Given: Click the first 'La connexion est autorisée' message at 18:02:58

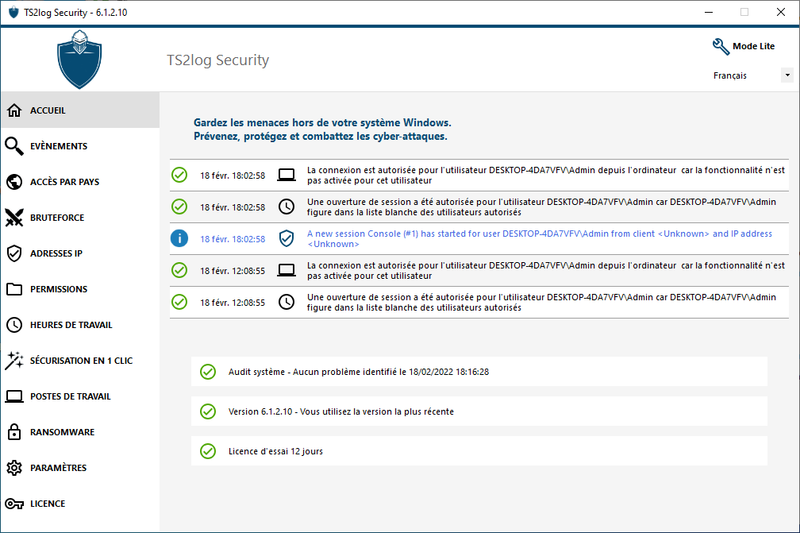Looking at the screenshot, I should point(546,175).
